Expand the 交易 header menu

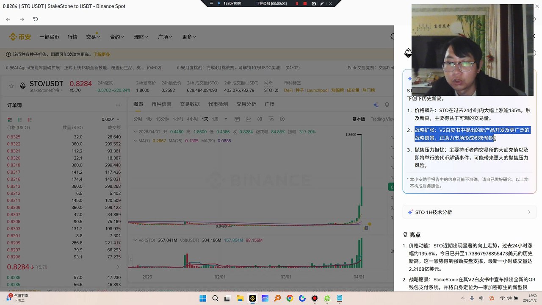pyautogui.click(x=93, y=37)
